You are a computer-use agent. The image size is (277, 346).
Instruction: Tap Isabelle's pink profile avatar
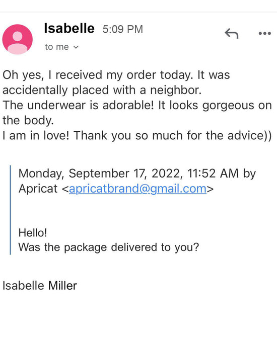click(x=18, y=39)
